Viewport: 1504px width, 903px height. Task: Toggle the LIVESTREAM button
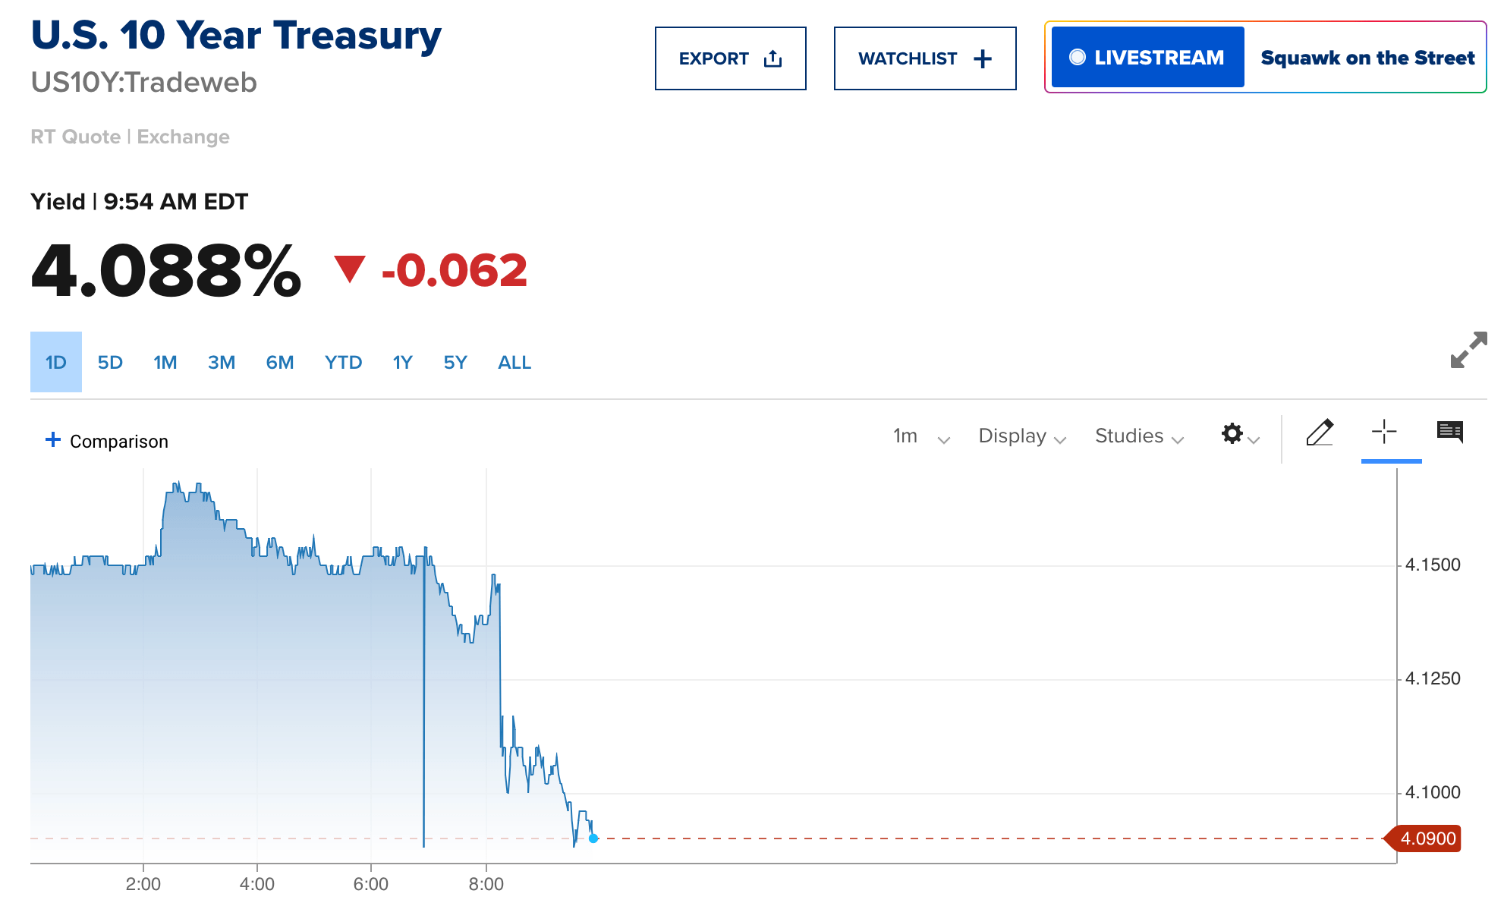1147,56
